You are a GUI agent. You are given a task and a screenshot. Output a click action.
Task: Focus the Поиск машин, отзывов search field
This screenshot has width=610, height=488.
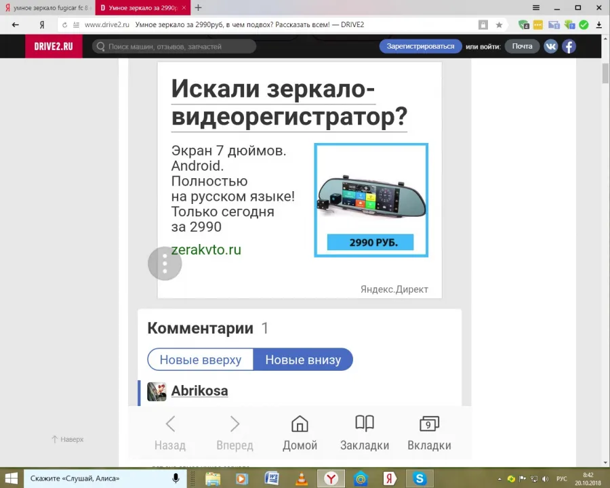pos(174,46)
